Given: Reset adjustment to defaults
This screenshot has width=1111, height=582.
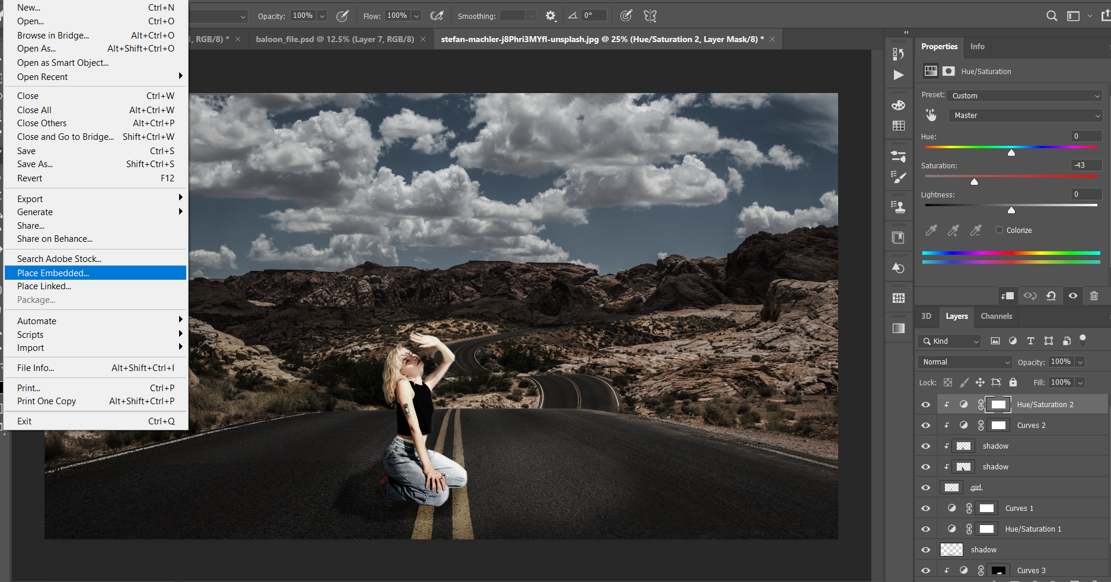Looking at the screenshot, I should click(x=1051, y=296).
